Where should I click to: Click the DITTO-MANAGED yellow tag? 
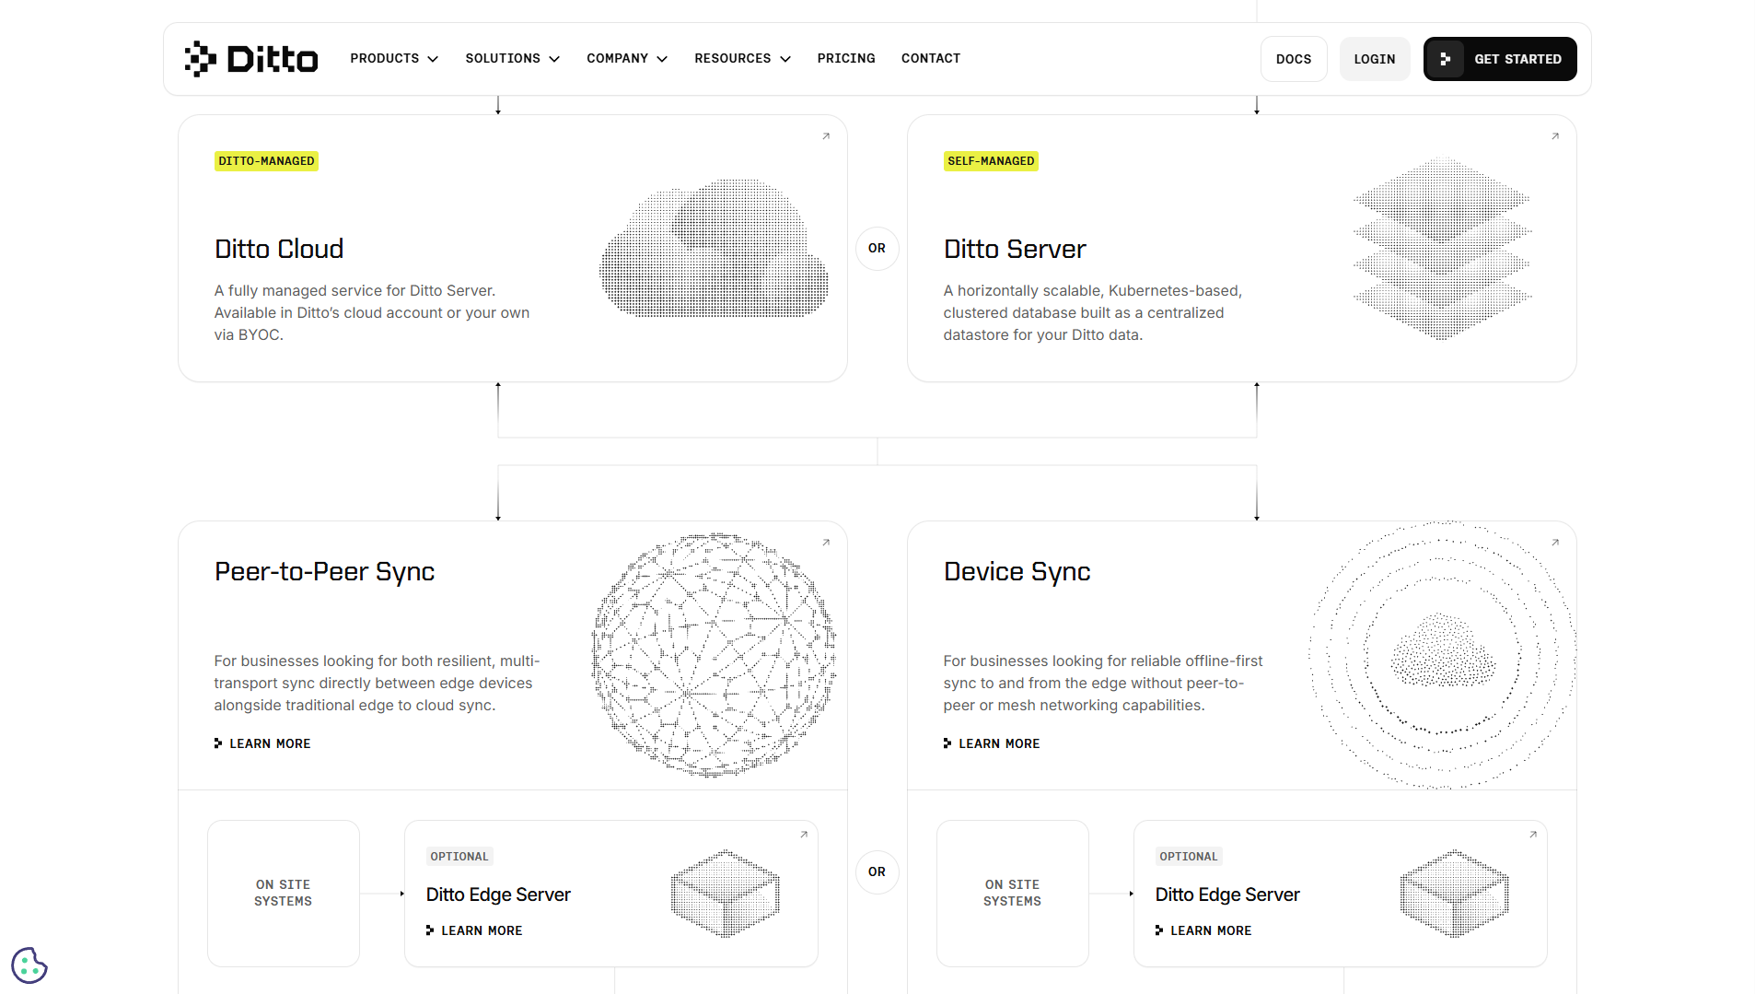[266, 161]
